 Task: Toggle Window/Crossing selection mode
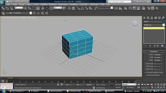click(x=38, y=8)
